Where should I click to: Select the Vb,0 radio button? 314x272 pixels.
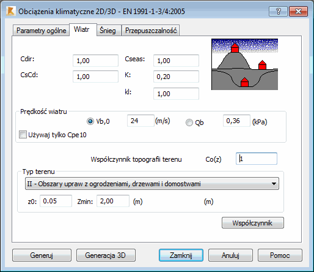(90, 121)
